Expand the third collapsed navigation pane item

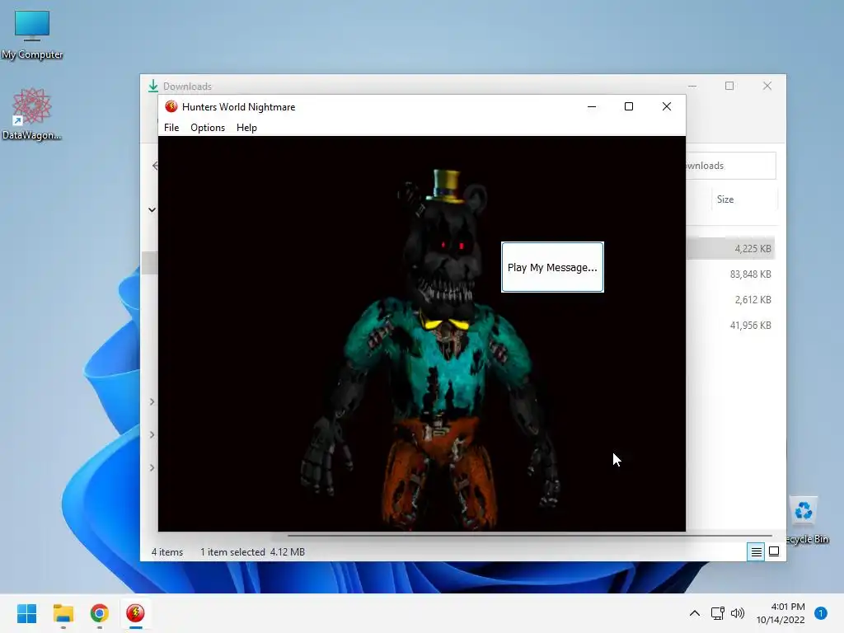[x=152, y=467]
